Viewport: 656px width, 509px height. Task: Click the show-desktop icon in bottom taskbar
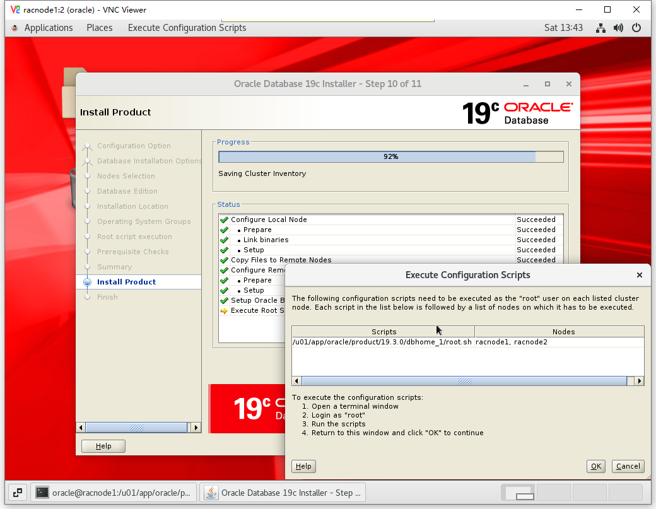tap(17, 493)
